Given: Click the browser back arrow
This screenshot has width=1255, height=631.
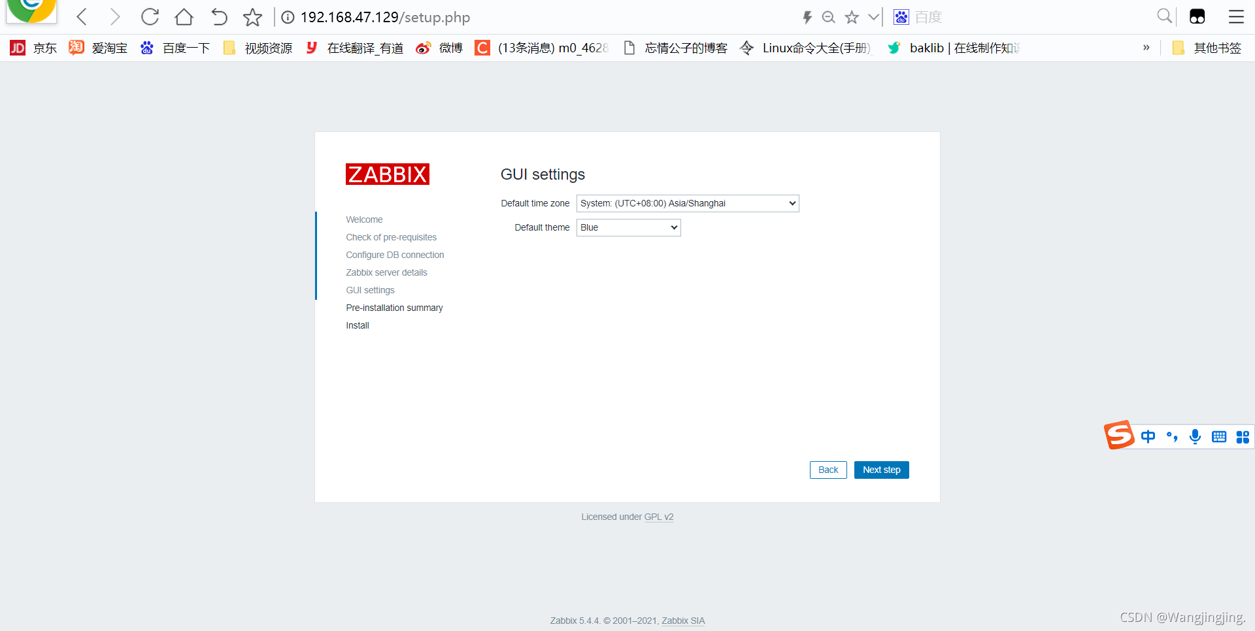Looking at the screenshot, I should pos(82,17).
